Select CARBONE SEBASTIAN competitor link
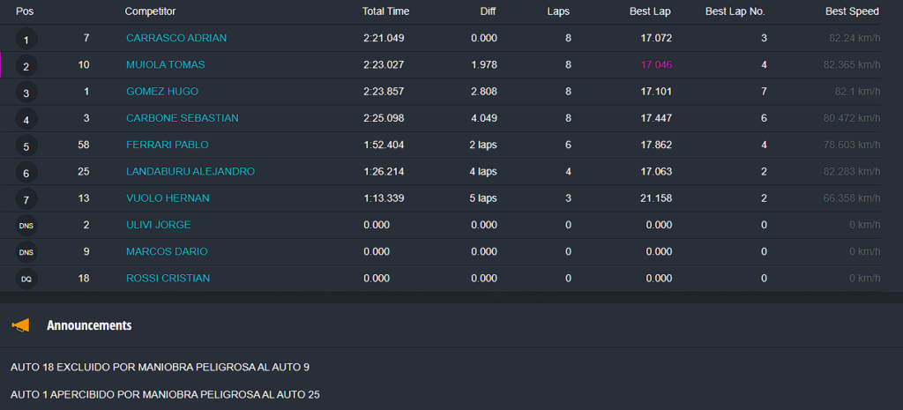Image resolution: width=903 pixels, height=410 pixels. (x=183, y=118)
